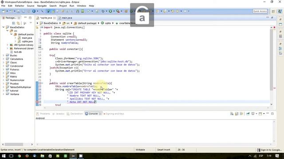Open the Windows notification center
The image size is (284, 159).
click(x=277, y=156)
